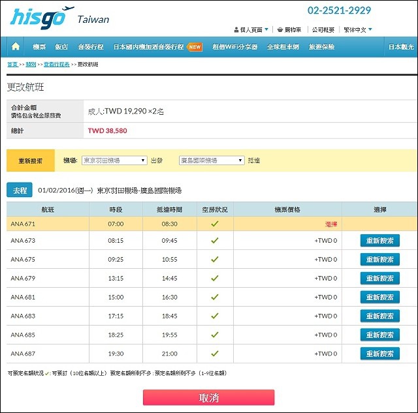Open company profile 公司概要 link

tap(323, 30)
